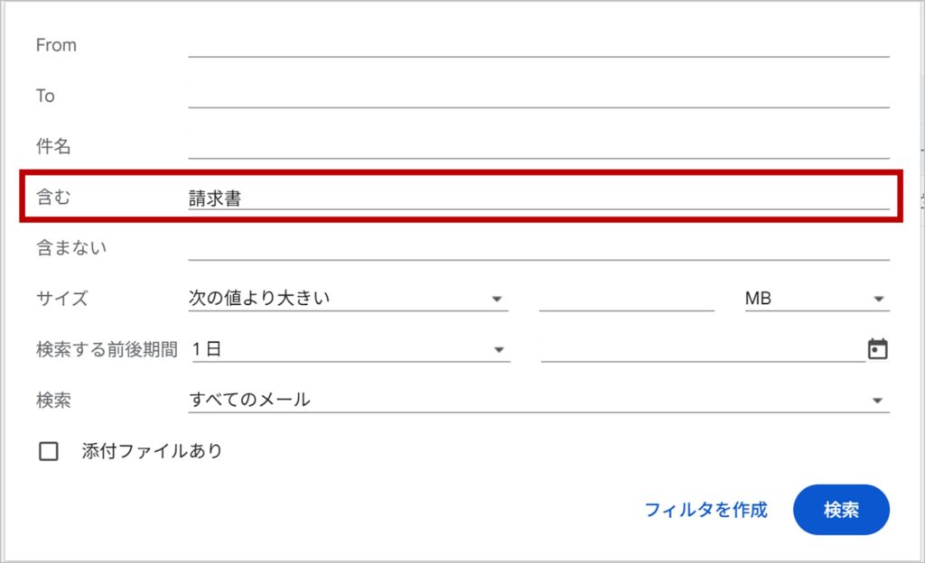Click the arrow beside 次の値より大きい
Image resolution: width=925 pixels, height=563 pixels.
point(497,300)
